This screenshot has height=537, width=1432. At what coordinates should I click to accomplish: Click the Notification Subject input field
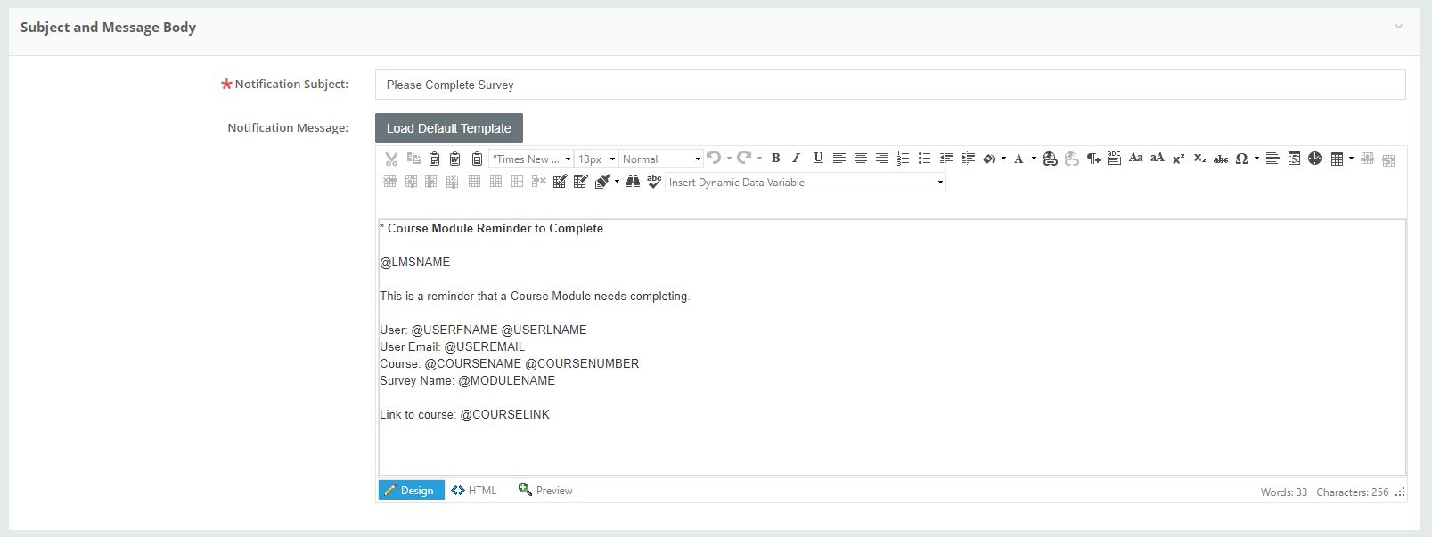[x=889, y=85]
